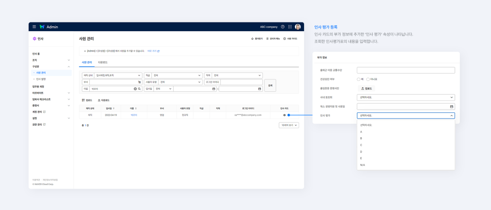Open the apps grid launcher icon
This screenshot has width=491, height=210.
(x=290, y=27)
